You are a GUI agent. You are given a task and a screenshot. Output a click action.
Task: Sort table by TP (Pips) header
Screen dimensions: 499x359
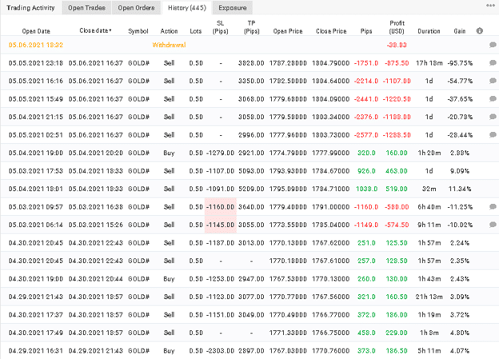[251, 27]
